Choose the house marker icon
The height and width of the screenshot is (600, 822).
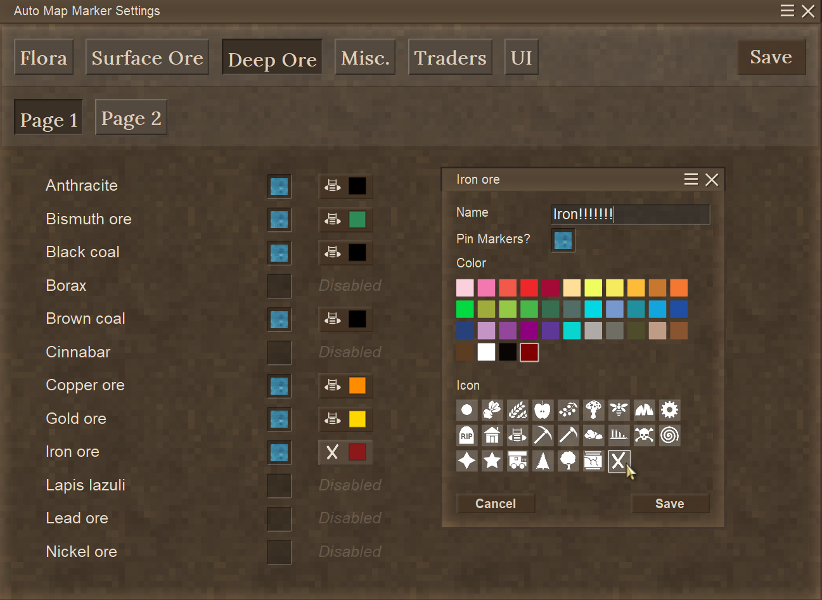pos(492,435)
